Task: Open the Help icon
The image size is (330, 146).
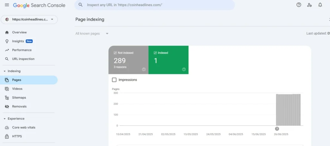Action: tap(299, 5)
